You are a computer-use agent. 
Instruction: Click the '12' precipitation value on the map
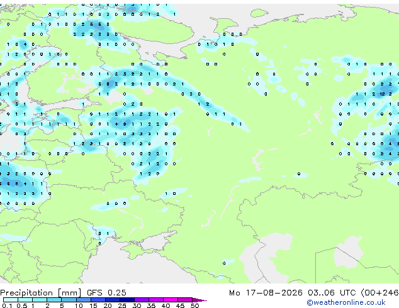pos(382,94)
